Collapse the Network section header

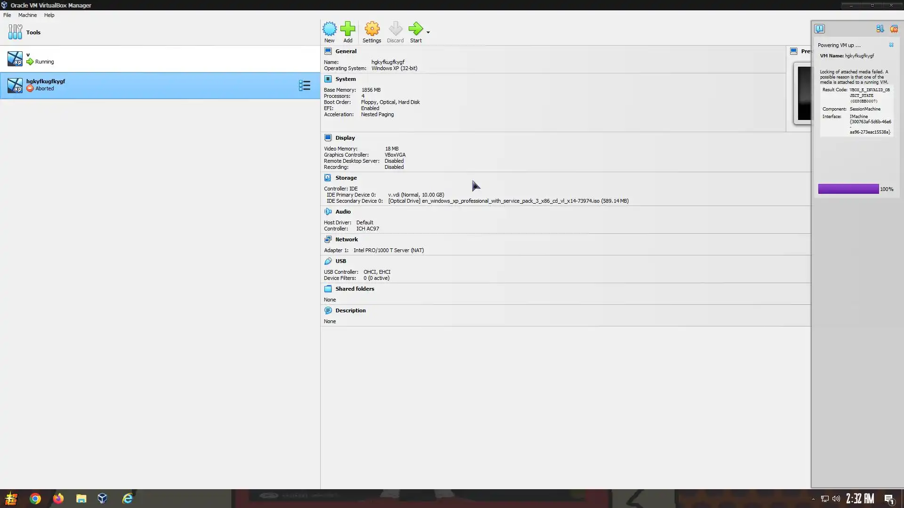click(346, 239)
